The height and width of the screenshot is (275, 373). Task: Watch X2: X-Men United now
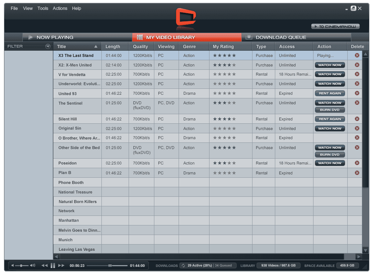point(330,65)
